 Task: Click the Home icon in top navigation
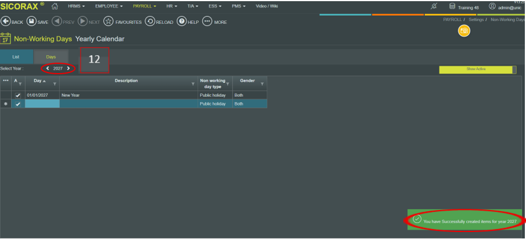click(55, 6)
